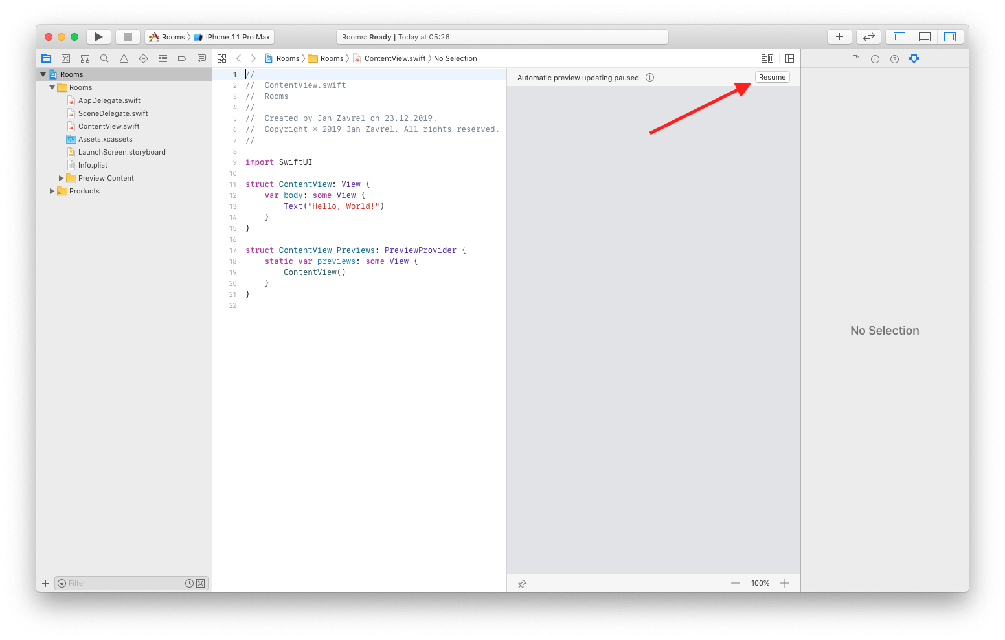Add a new editor pane with the split icon
Screen dimensions: 1005x640
(x=789, y=58)
